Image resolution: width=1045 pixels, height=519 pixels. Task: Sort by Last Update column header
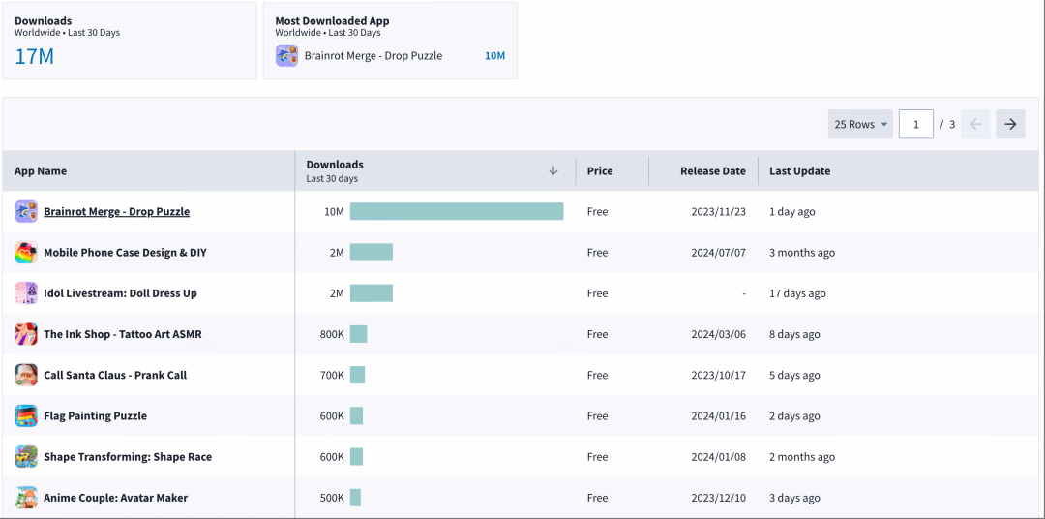click(x=800, y=170)
